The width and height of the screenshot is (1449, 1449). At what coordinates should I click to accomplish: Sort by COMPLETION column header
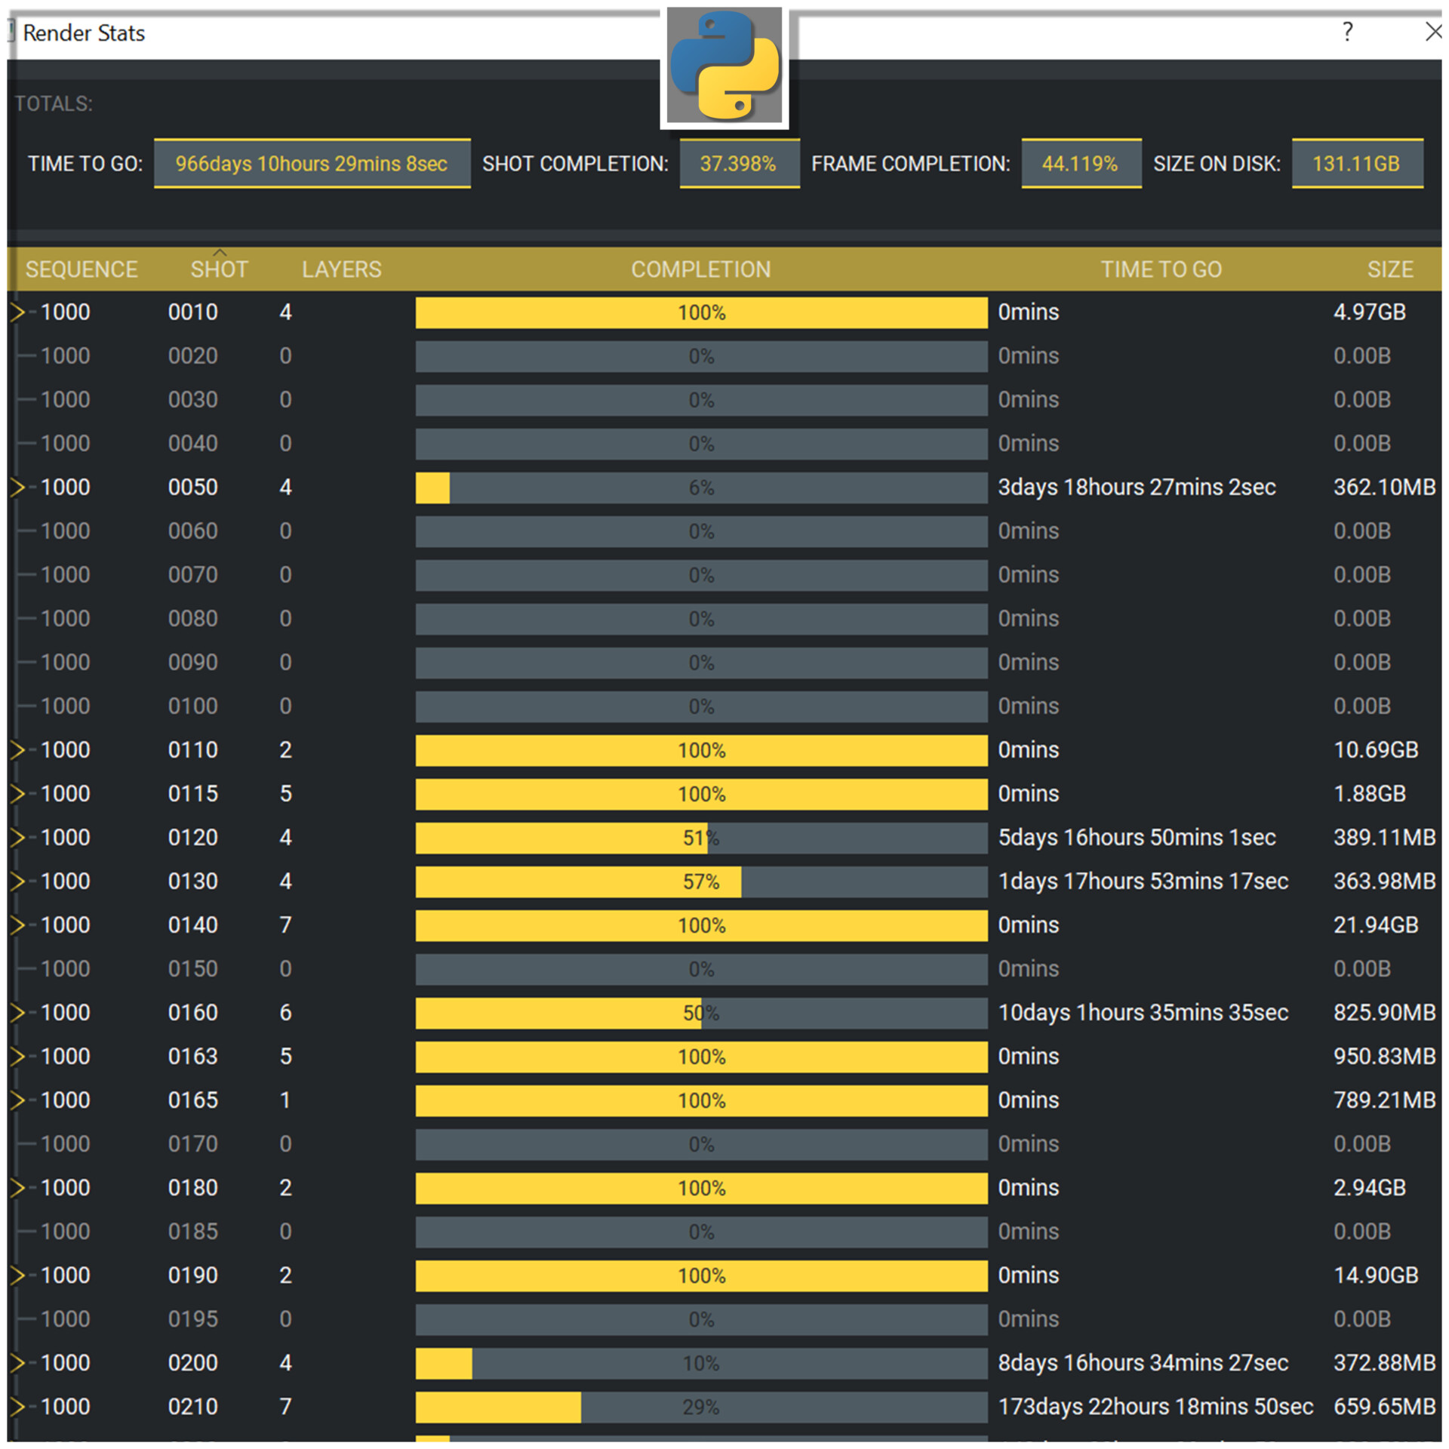[700, 269]
